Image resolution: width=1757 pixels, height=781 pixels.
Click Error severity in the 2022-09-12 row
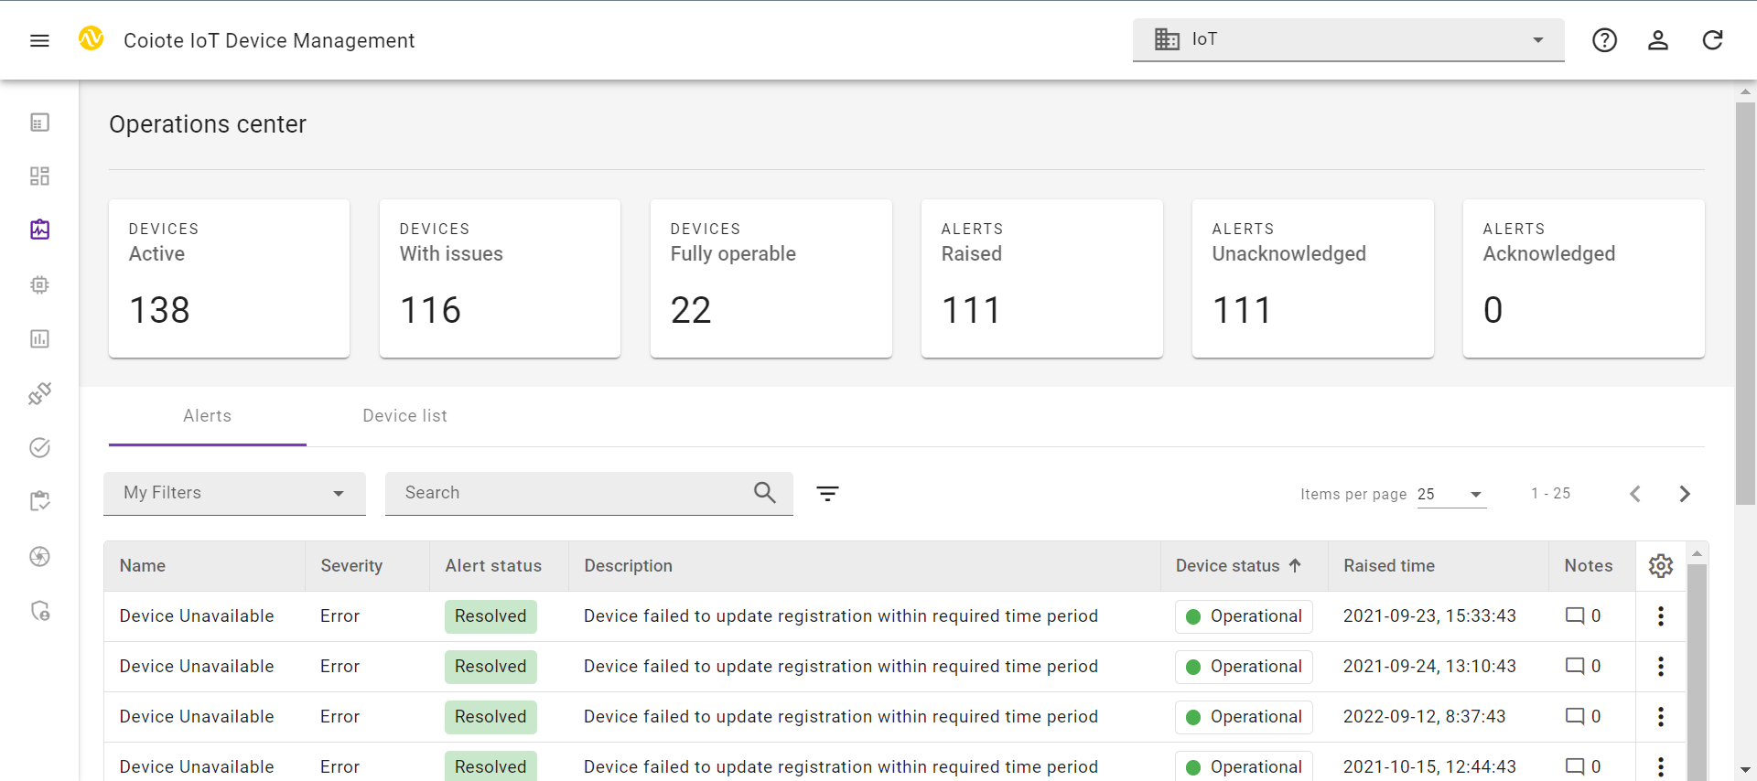(340, 717)
